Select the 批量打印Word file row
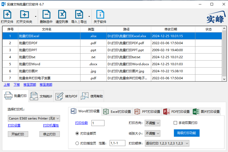 pyautogui.click(x=112, y=64)
